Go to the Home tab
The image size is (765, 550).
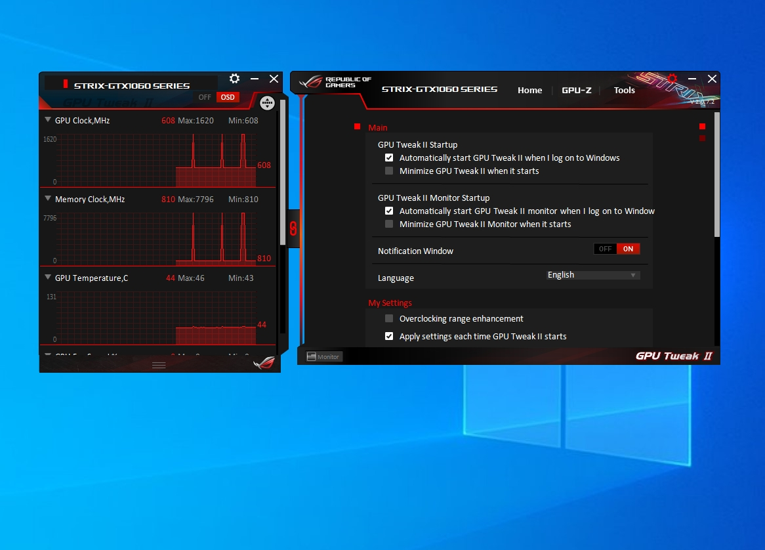[530, 91]
